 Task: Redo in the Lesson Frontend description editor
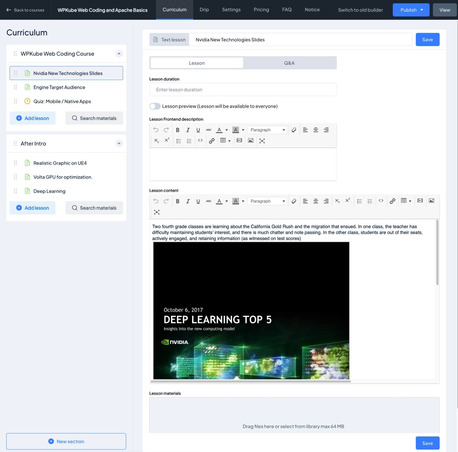point(166,130)
